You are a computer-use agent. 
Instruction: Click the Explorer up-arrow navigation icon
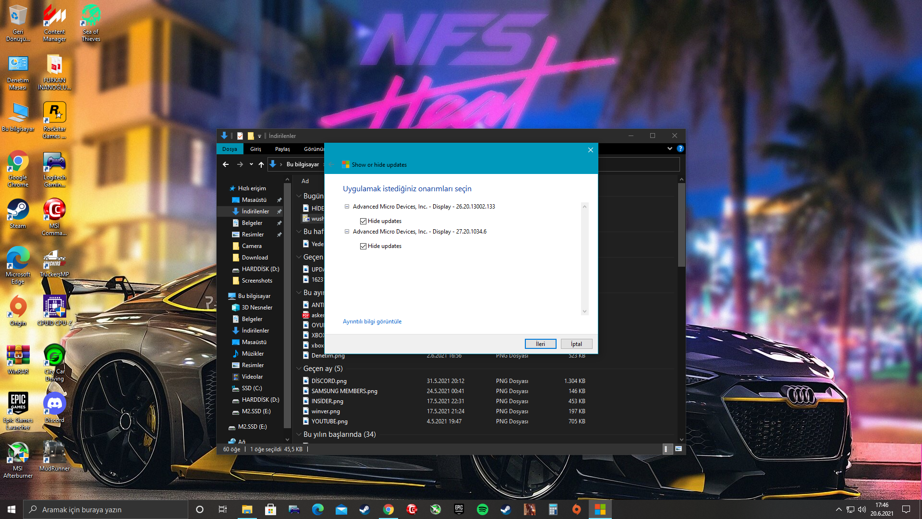point(261,164)
